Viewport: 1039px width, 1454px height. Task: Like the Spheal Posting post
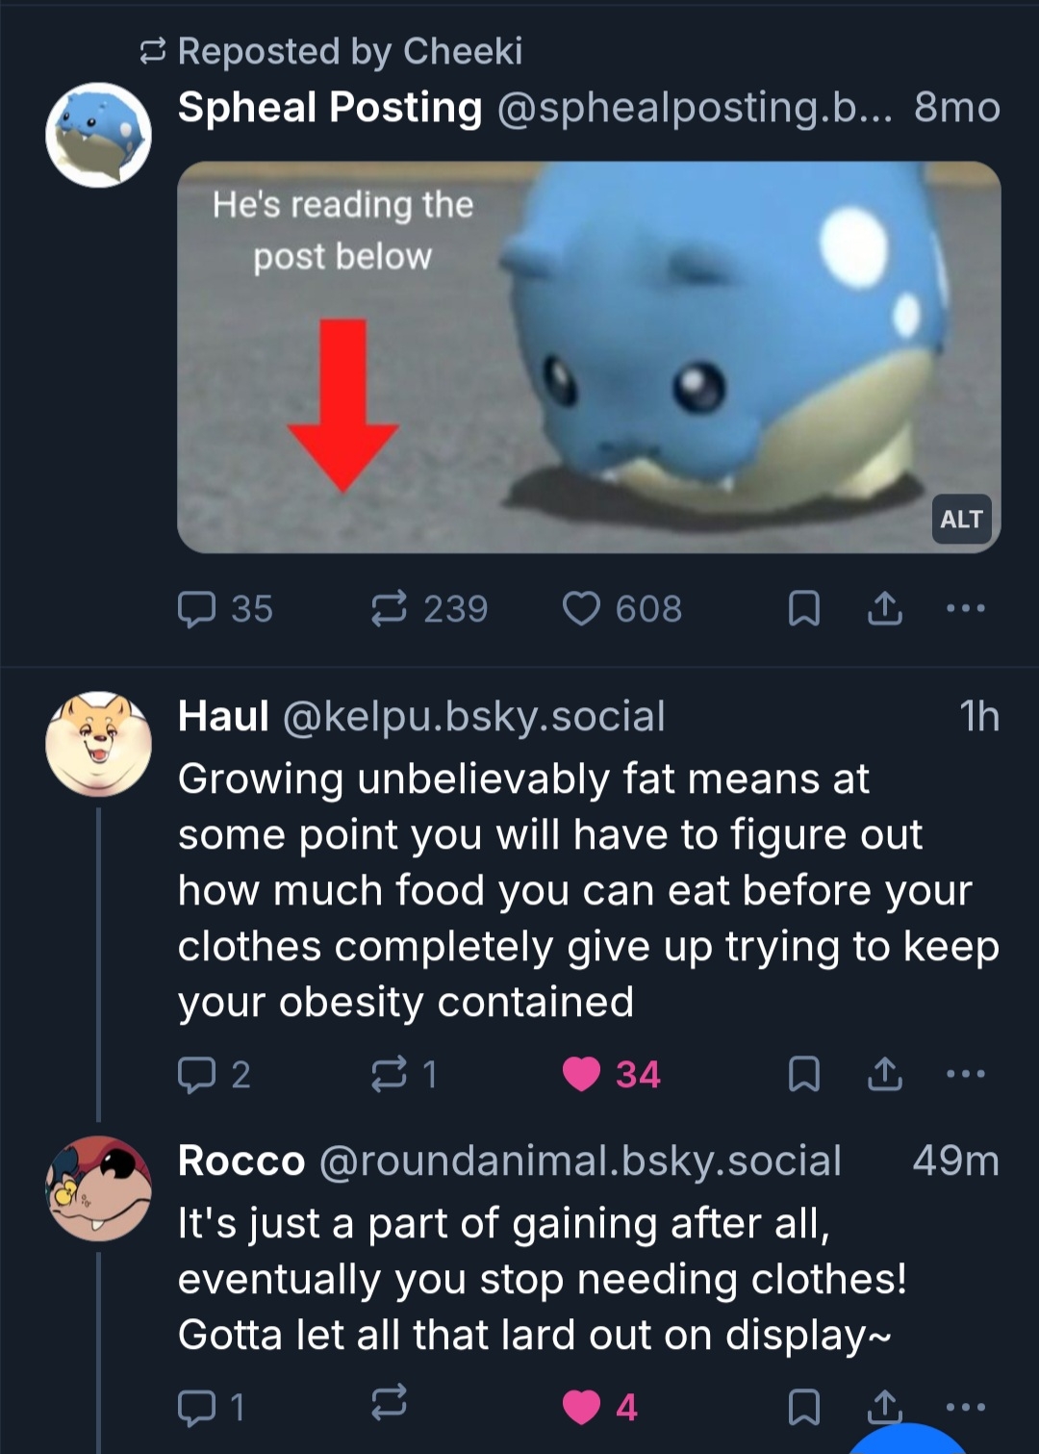pyautogui.click(x=581, y=609)
